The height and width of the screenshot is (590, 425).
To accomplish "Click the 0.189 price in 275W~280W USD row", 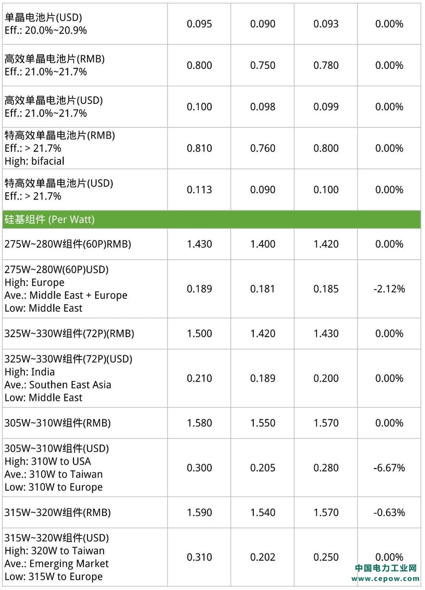I will [x=200, y=289].
